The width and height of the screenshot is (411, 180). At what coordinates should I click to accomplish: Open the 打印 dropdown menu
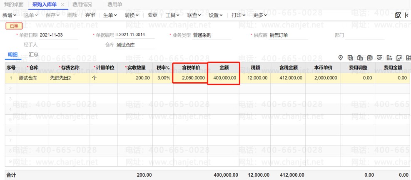pyautogui.click(x=238, y=15)
